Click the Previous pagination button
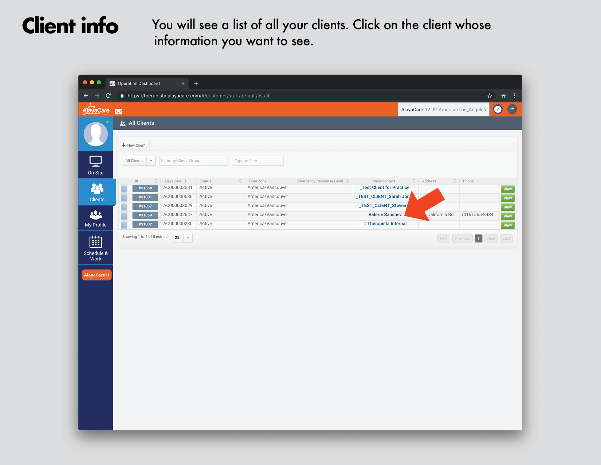Viewport: 601px width, 465px height. point(462,239)
